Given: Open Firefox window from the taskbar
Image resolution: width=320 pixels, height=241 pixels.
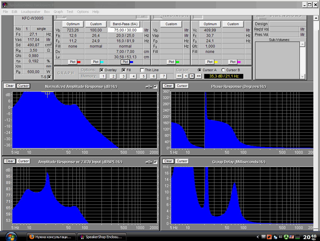Looking at the screenshot, I should point(51,237).
